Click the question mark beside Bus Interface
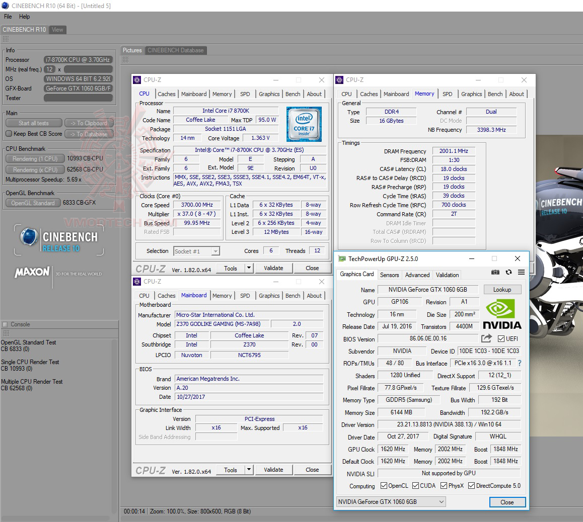This screenshot has width=583, height=522. click(520, 363)
